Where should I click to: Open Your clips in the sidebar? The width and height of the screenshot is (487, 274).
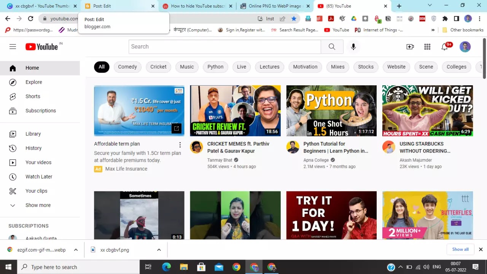pos(40,191)
